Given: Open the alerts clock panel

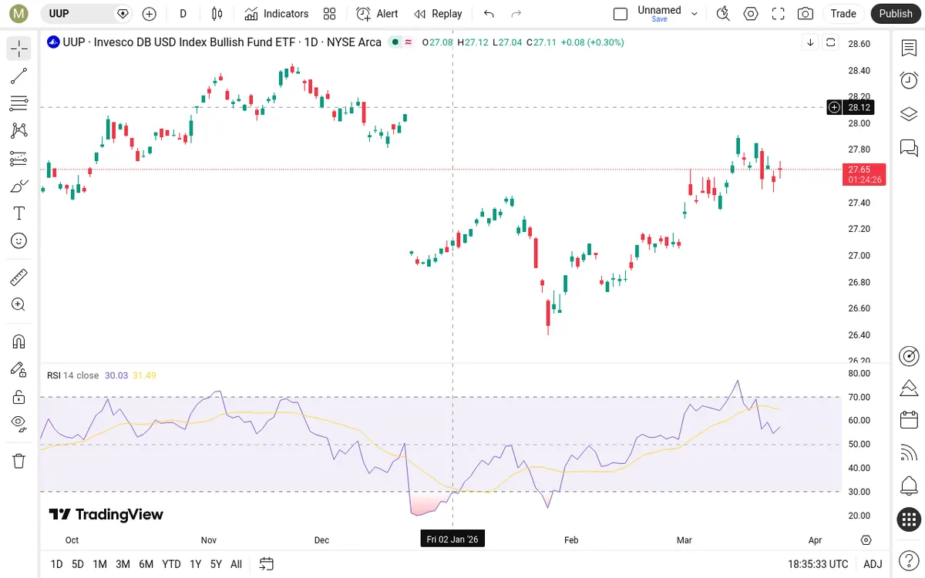Looking at the screenshot, I should (x=909, y=80).
